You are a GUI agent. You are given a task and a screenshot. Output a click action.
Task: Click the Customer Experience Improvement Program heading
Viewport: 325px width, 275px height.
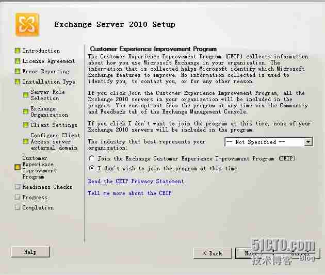153,49
